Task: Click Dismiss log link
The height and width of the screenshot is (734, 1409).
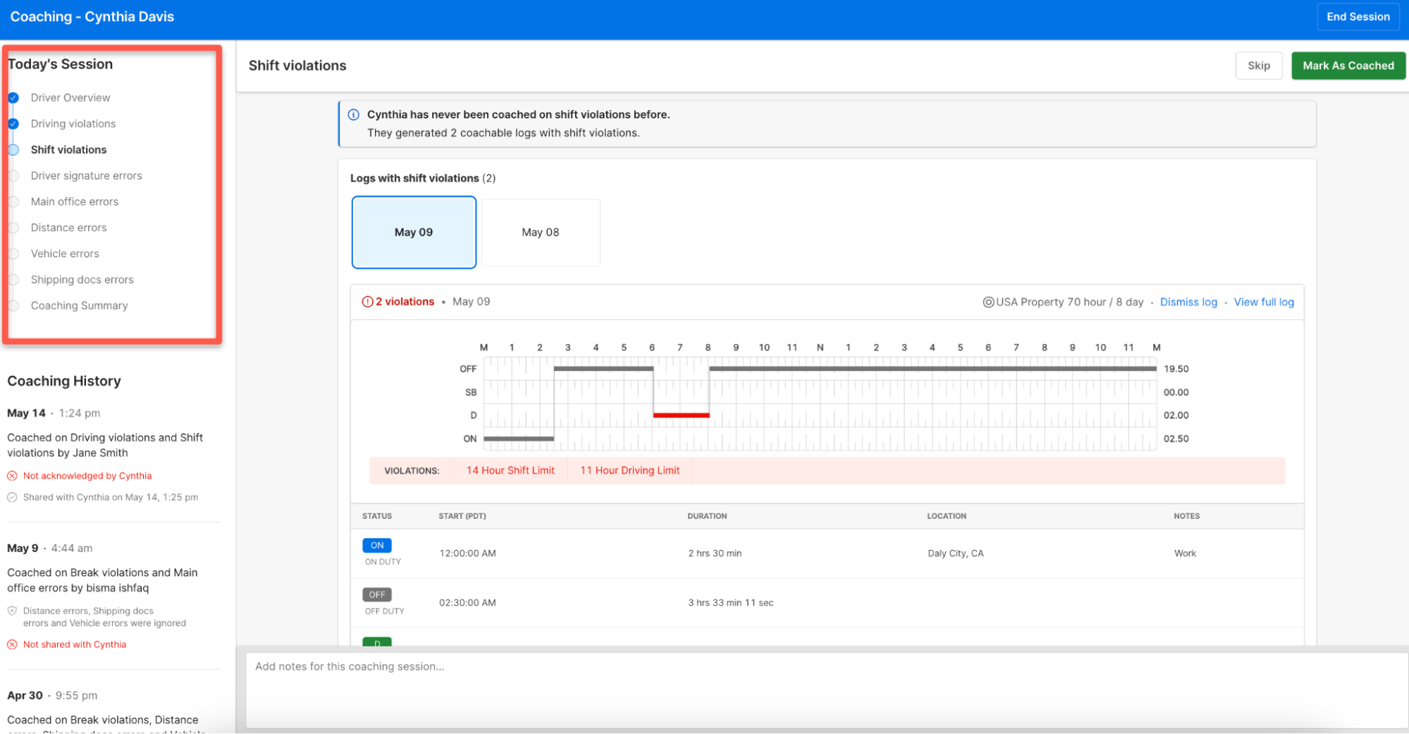Action: click(x=1188, y=302)
